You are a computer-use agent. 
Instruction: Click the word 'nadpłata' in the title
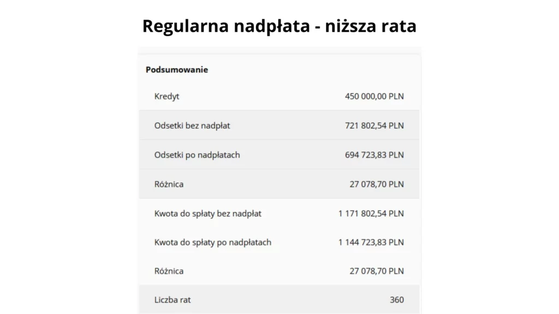[272, 27]
